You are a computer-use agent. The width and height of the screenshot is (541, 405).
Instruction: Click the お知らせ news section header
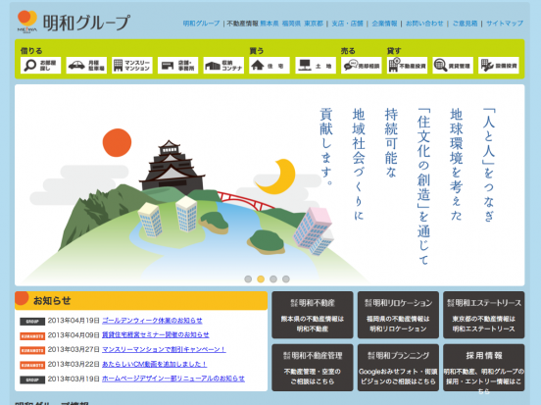click(141, 300)
